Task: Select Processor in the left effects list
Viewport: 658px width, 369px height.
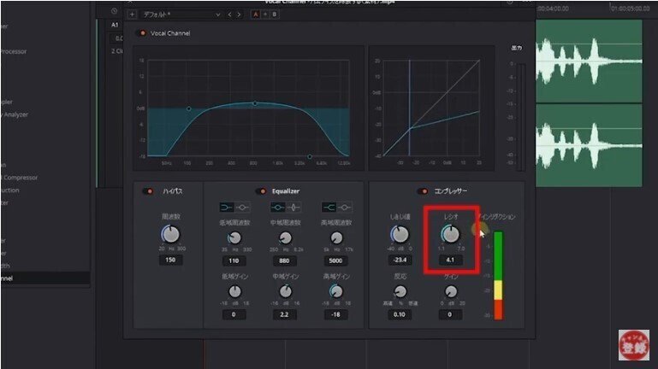Action: tap(14, 51)
